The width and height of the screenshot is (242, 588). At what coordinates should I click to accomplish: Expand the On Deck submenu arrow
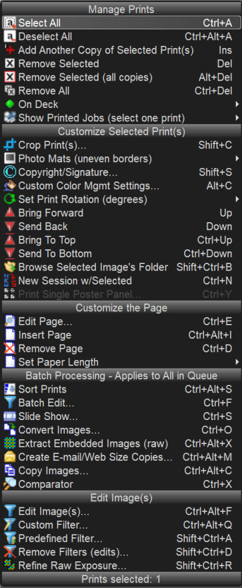click(x=237, y=104)
